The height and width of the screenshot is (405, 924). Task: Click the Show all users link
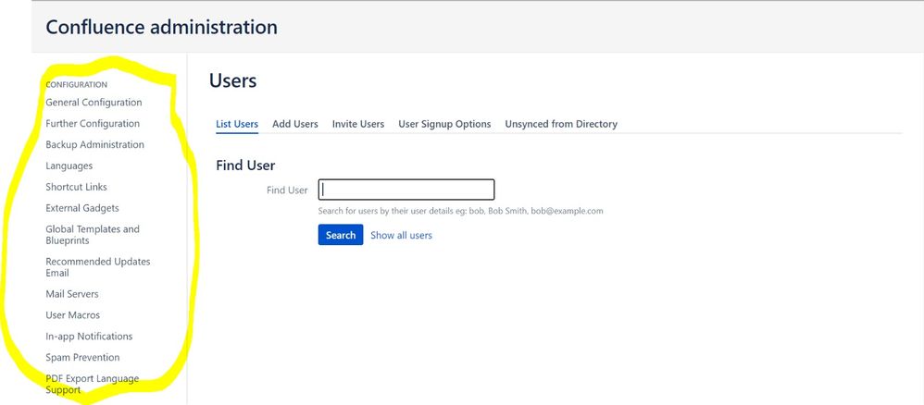click(401, 236)
